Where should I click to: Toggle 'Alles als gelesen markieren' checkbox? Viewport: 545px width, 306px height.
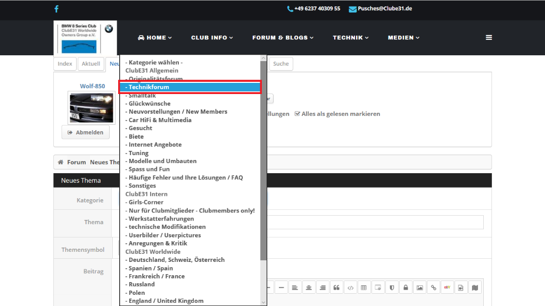click(298, 114)
